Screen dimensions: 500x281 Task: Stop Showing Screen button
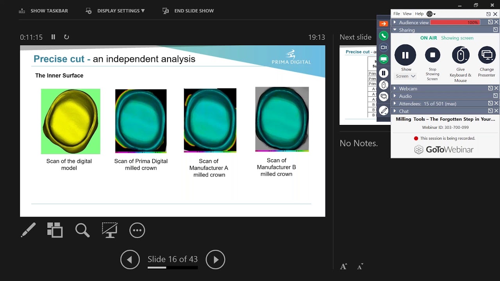432,55
